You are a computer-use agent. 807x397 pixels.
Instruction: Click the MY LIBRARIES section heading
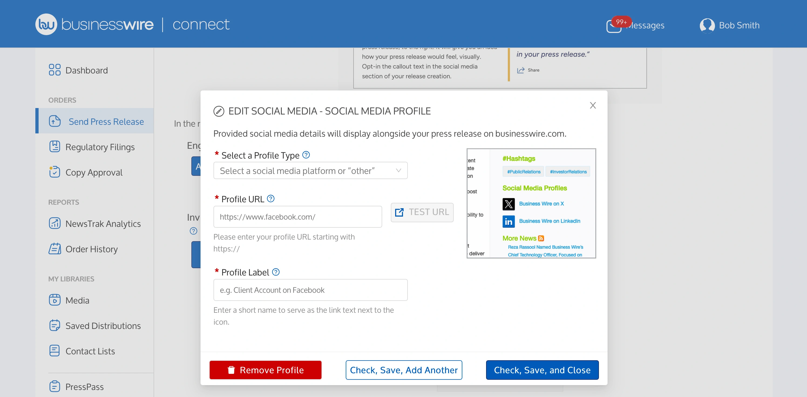(71, 279)
